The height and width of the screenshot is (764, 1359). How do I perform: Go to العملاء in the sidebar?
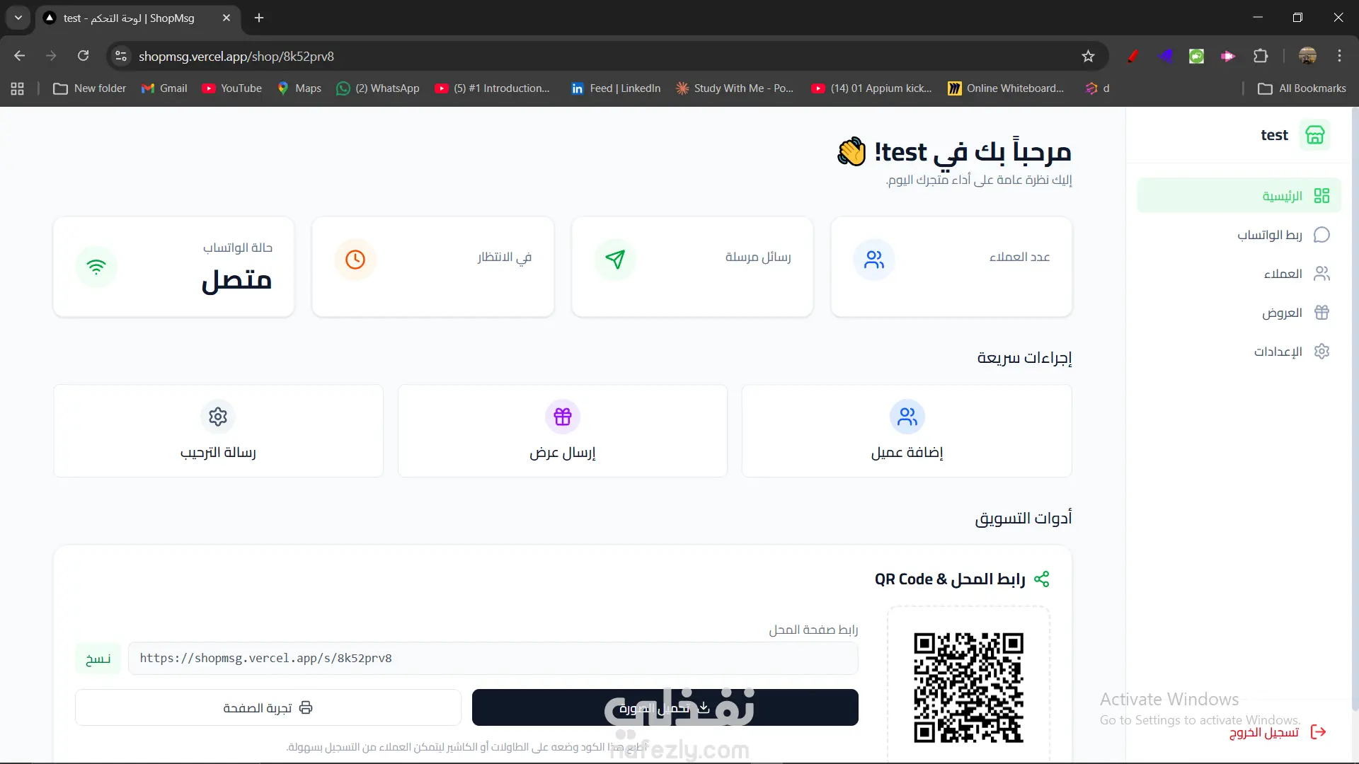tap(1283, 274)
